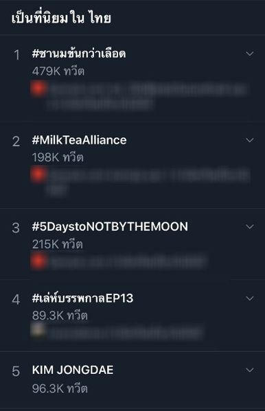Select the 198K ทวีต count text

click(58, 158)
